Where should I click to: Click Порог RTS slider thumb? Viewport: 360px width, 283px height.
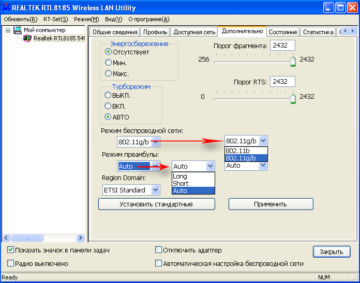(x=293, y=98)
